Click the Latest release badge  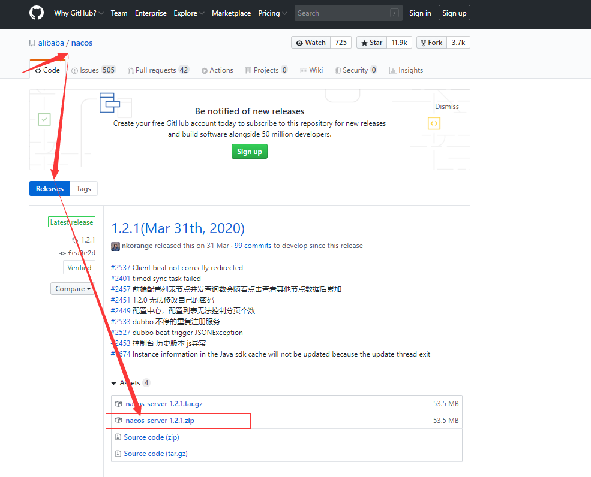pos(71,222)
